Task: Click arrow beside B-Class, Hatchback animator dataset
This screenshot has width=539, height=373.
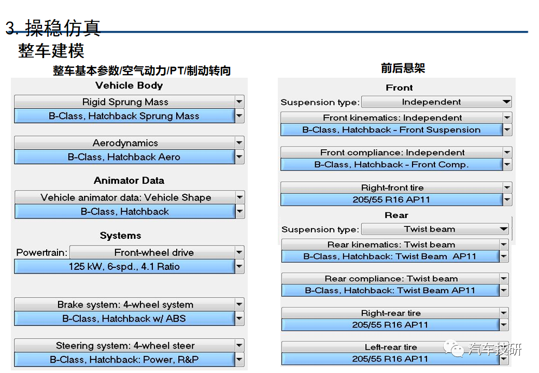Action: click(239, 211)
